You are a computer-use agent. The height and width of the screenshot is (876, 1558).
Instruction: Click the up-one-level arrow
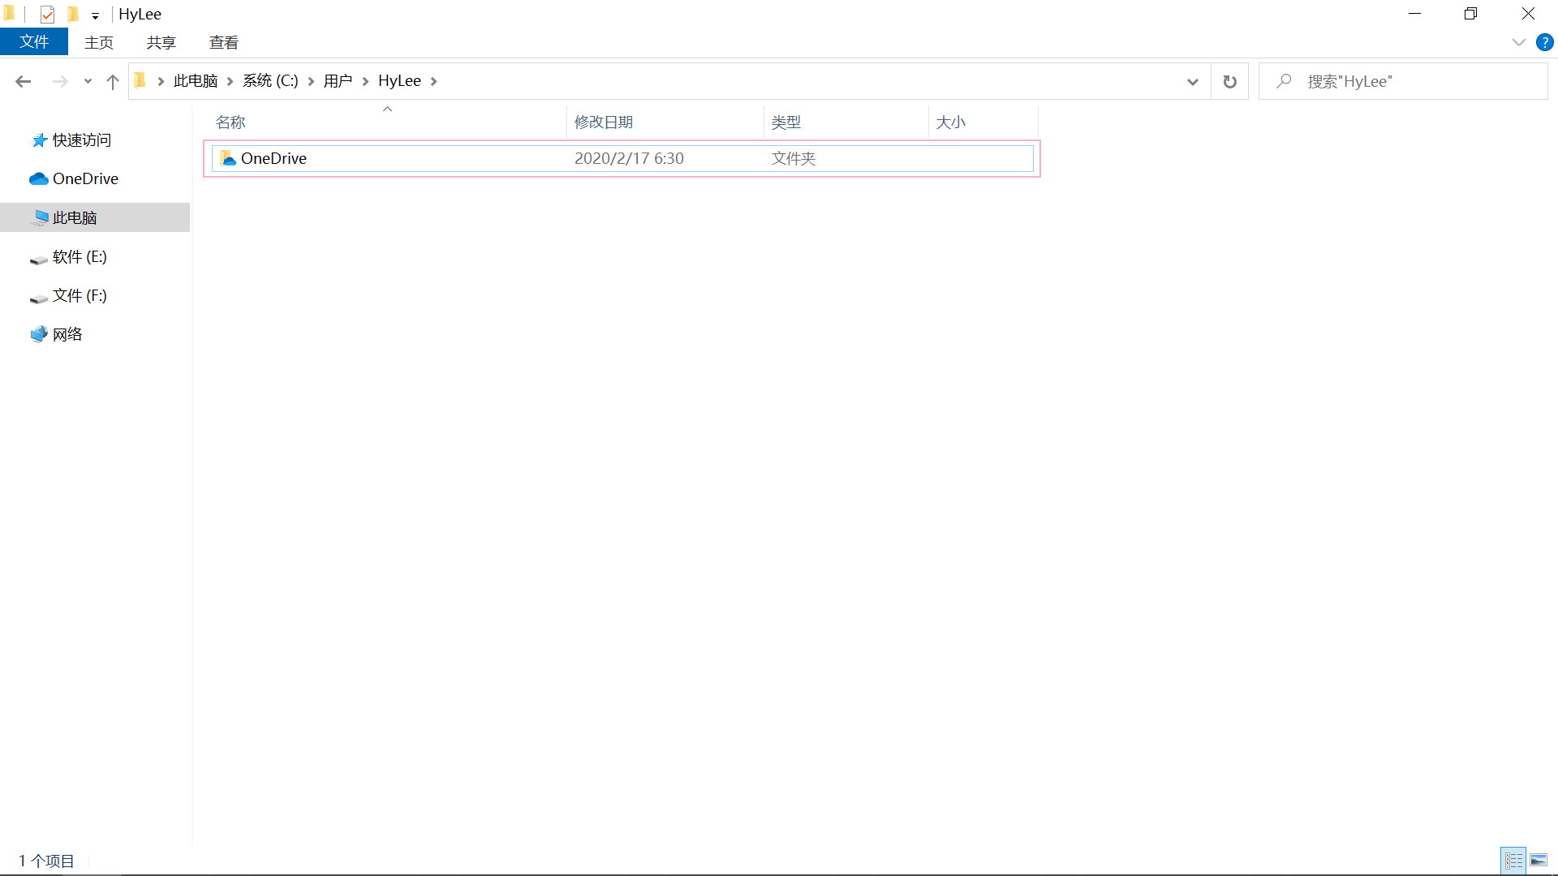113,81
